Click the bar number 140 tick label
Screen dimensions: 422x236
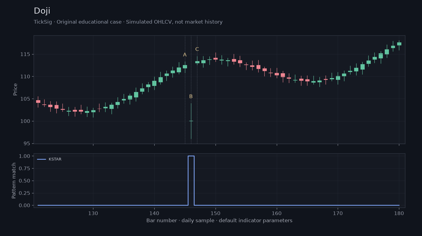coord(154,213)
